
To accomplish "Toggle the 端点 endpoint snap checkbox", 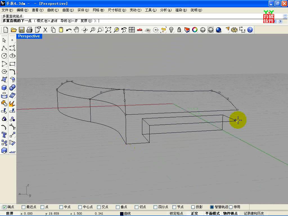I will click(4, 207).
